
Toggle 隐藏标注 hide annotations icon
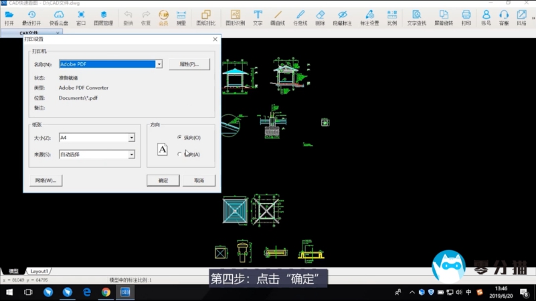coord(342,18)
